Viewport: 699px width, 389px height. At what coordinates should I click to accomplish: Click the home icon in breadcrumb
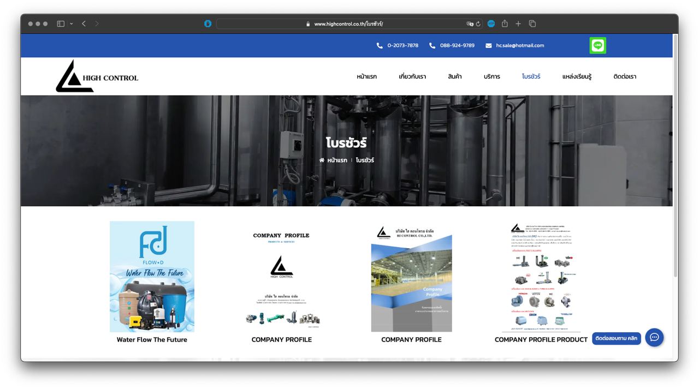pyautogui.click(x=322, y=160)
